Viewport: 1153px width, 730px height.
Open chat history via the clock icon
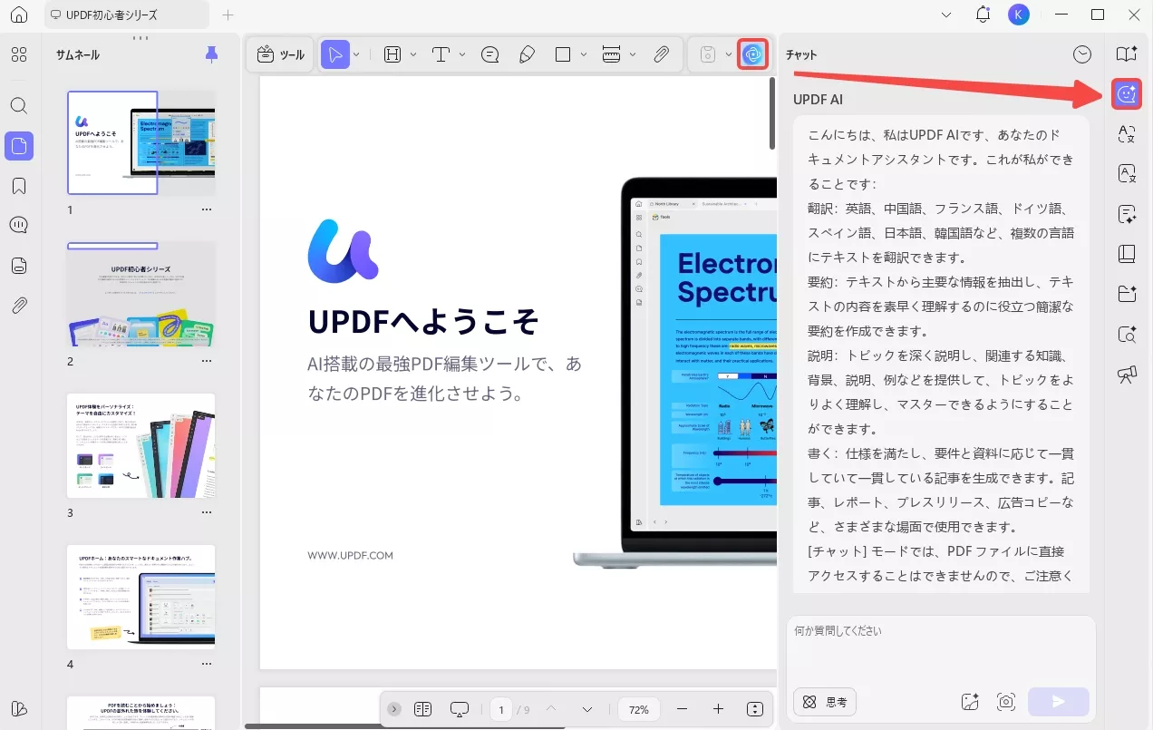(x=1082, y=54)
